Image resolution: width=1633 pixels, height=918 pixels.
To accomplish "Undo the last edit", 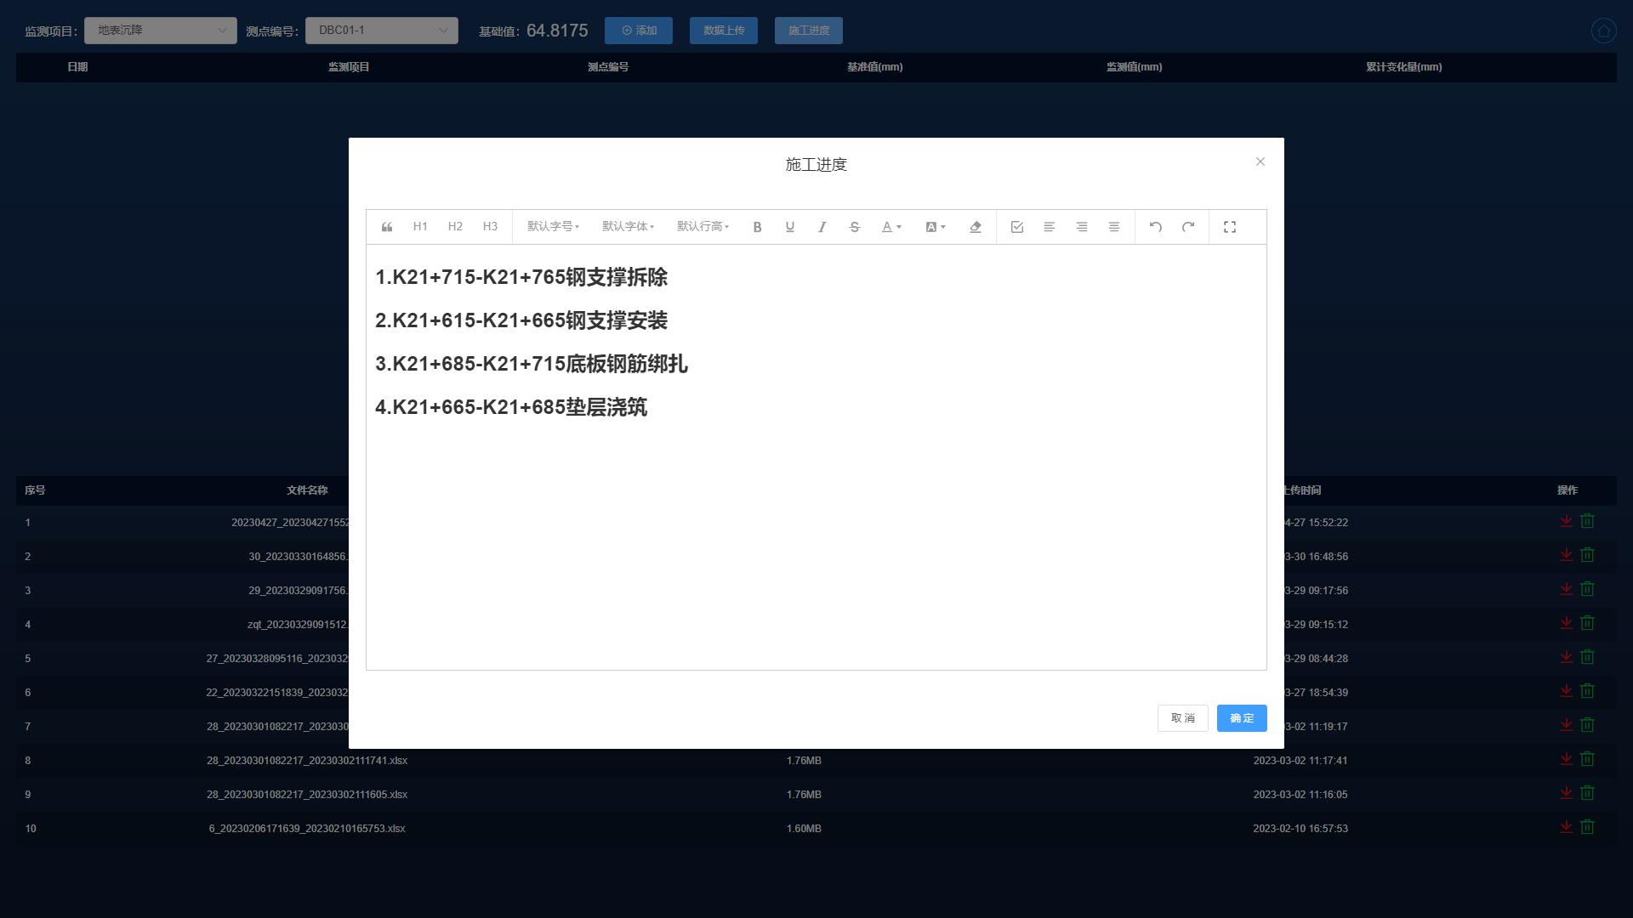I will (1155, 227).
